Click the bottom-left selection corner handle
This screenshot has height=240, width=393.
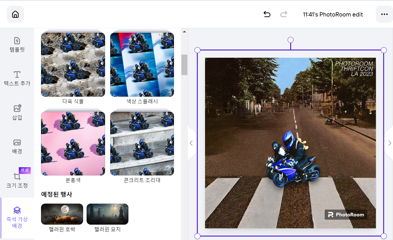pyautogui.click(x=197, y=236)
